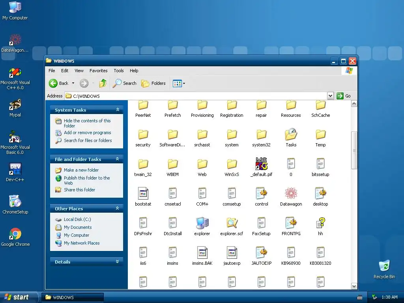Open the Tools menu
The image size is (404, 303).
(118, 71)
